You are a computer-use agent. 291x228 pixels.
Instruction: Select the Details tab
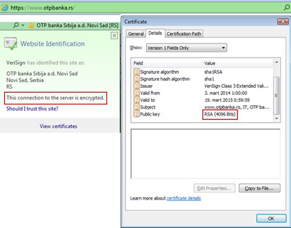pos(155,33)
